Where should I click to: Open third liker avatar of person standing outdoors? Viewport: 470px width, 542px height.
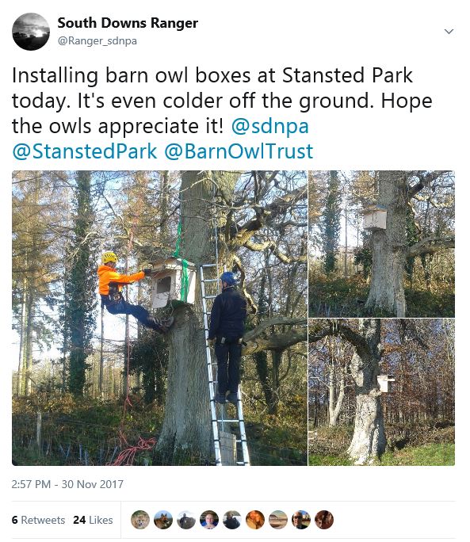186,520
